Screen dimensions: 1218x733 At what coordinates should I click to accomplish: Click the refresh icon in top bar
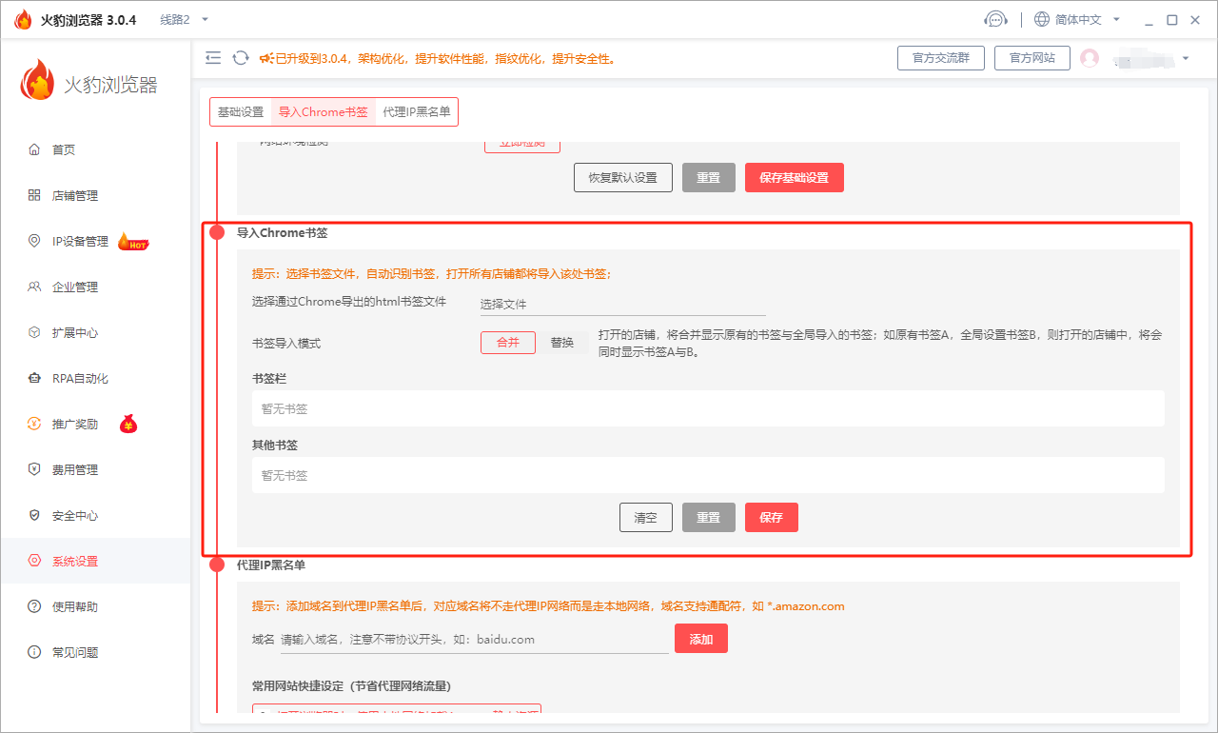pyautogui.click(x=241, y=58)
